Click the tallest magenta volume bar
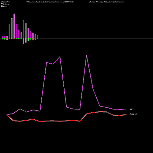The width and height of the screenshot is (153, 153). (x=14, y=26)
